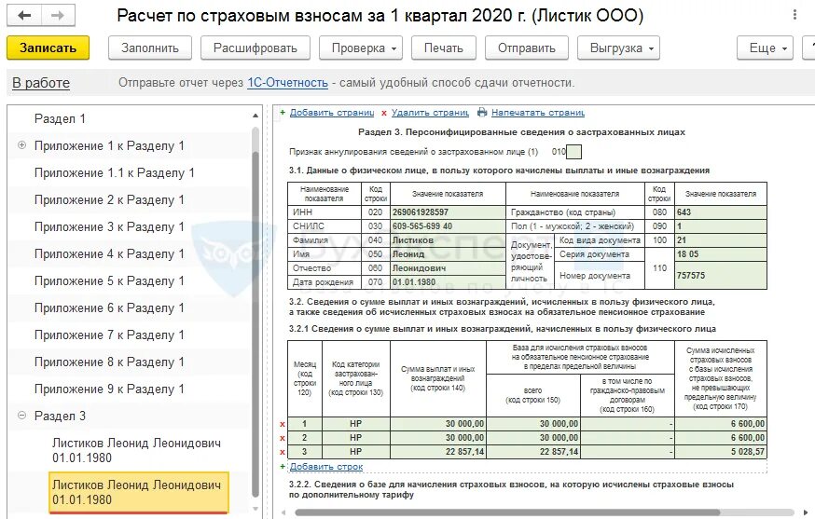
Task: Click the printer icon next to Напечатать страницу
Action: pyautogui.click(x=482, y=112)
